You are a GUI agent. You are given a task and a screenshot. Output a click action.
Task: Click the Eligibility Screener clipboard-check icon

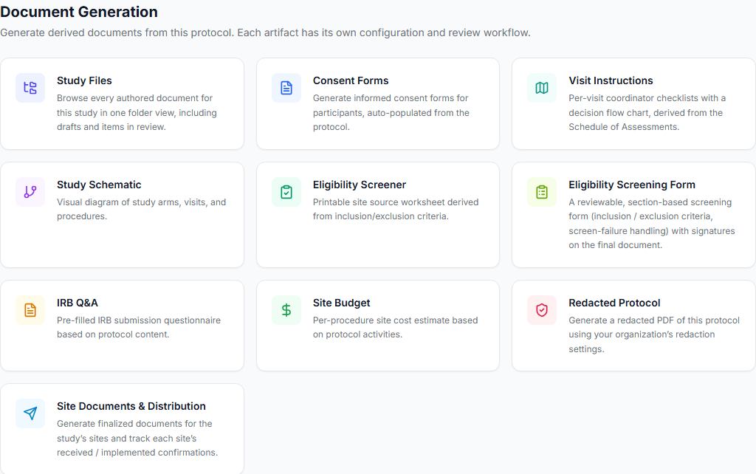[x=286, y=192]
